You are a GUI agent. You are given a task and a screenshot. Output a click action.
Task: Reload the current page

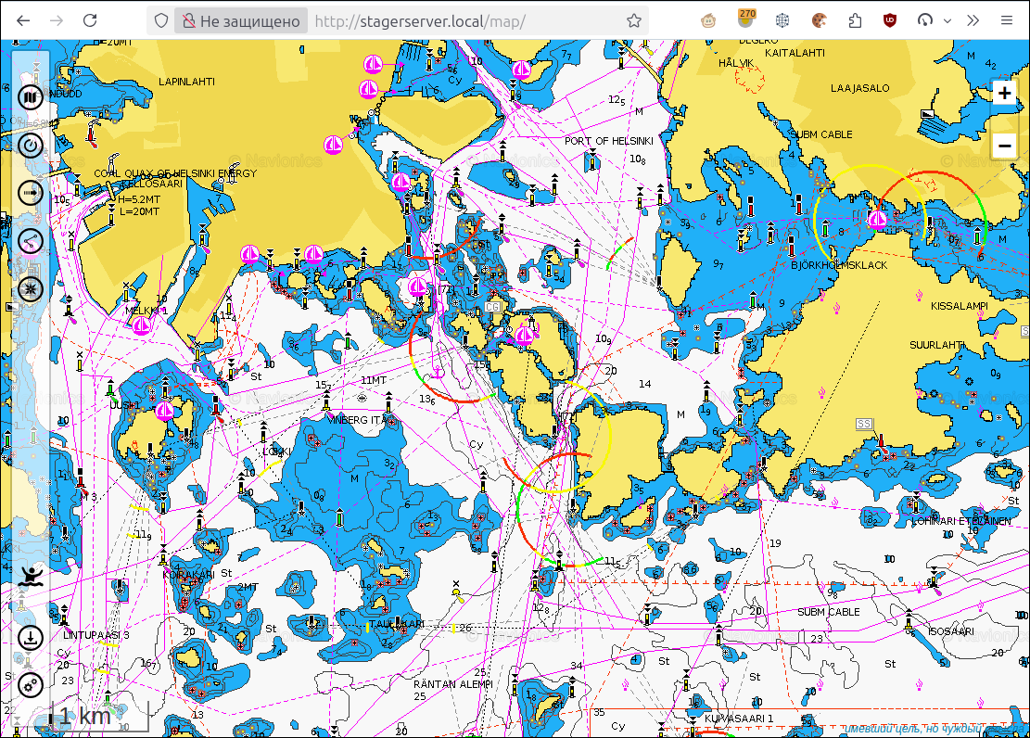point(90,21)
